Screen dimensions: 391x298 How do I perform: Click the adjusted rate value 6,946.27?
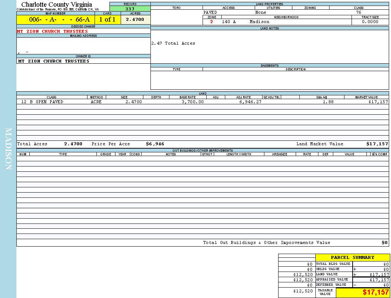point(250,102)
